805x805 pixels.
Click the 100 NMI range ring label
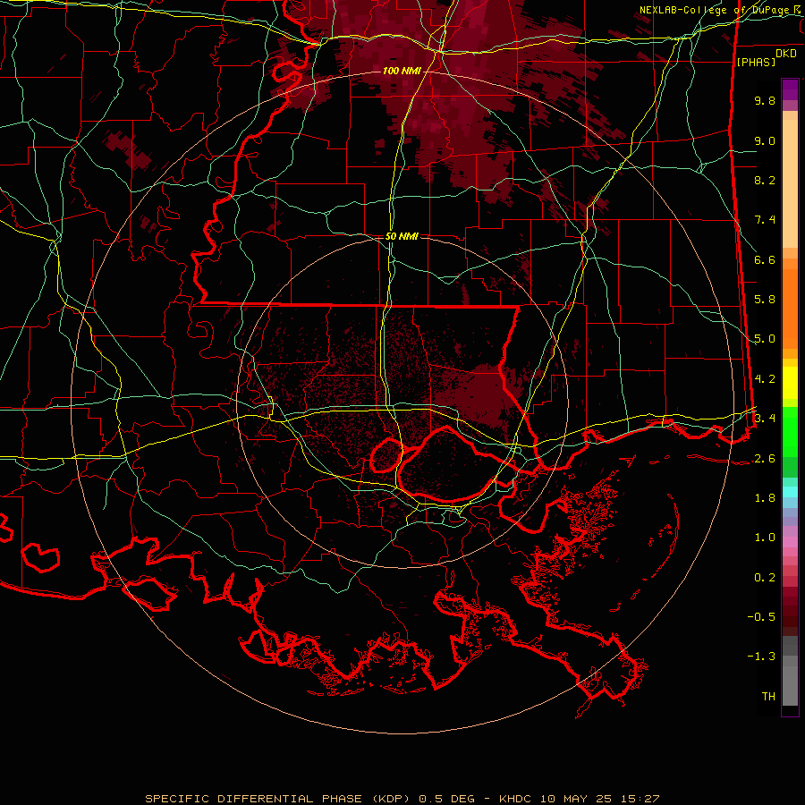click(402, 71)
